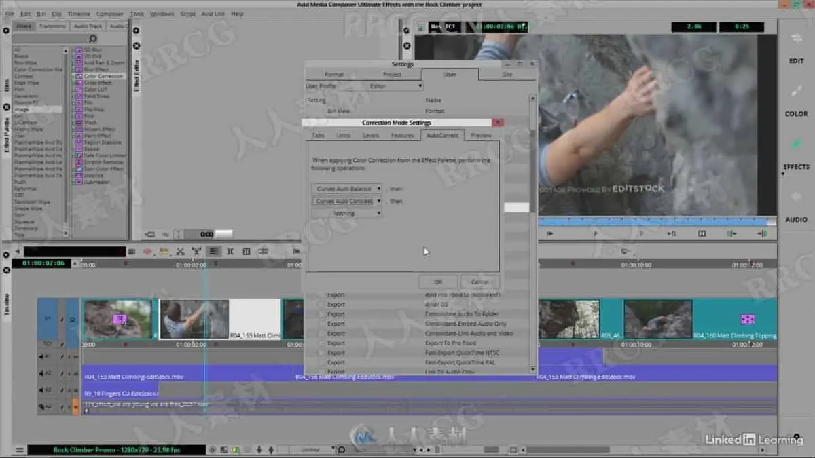The width and height of the screenshot is (815, 458).
Task: Close the Correction Mode Settings dialog
Action: point(498,123)
